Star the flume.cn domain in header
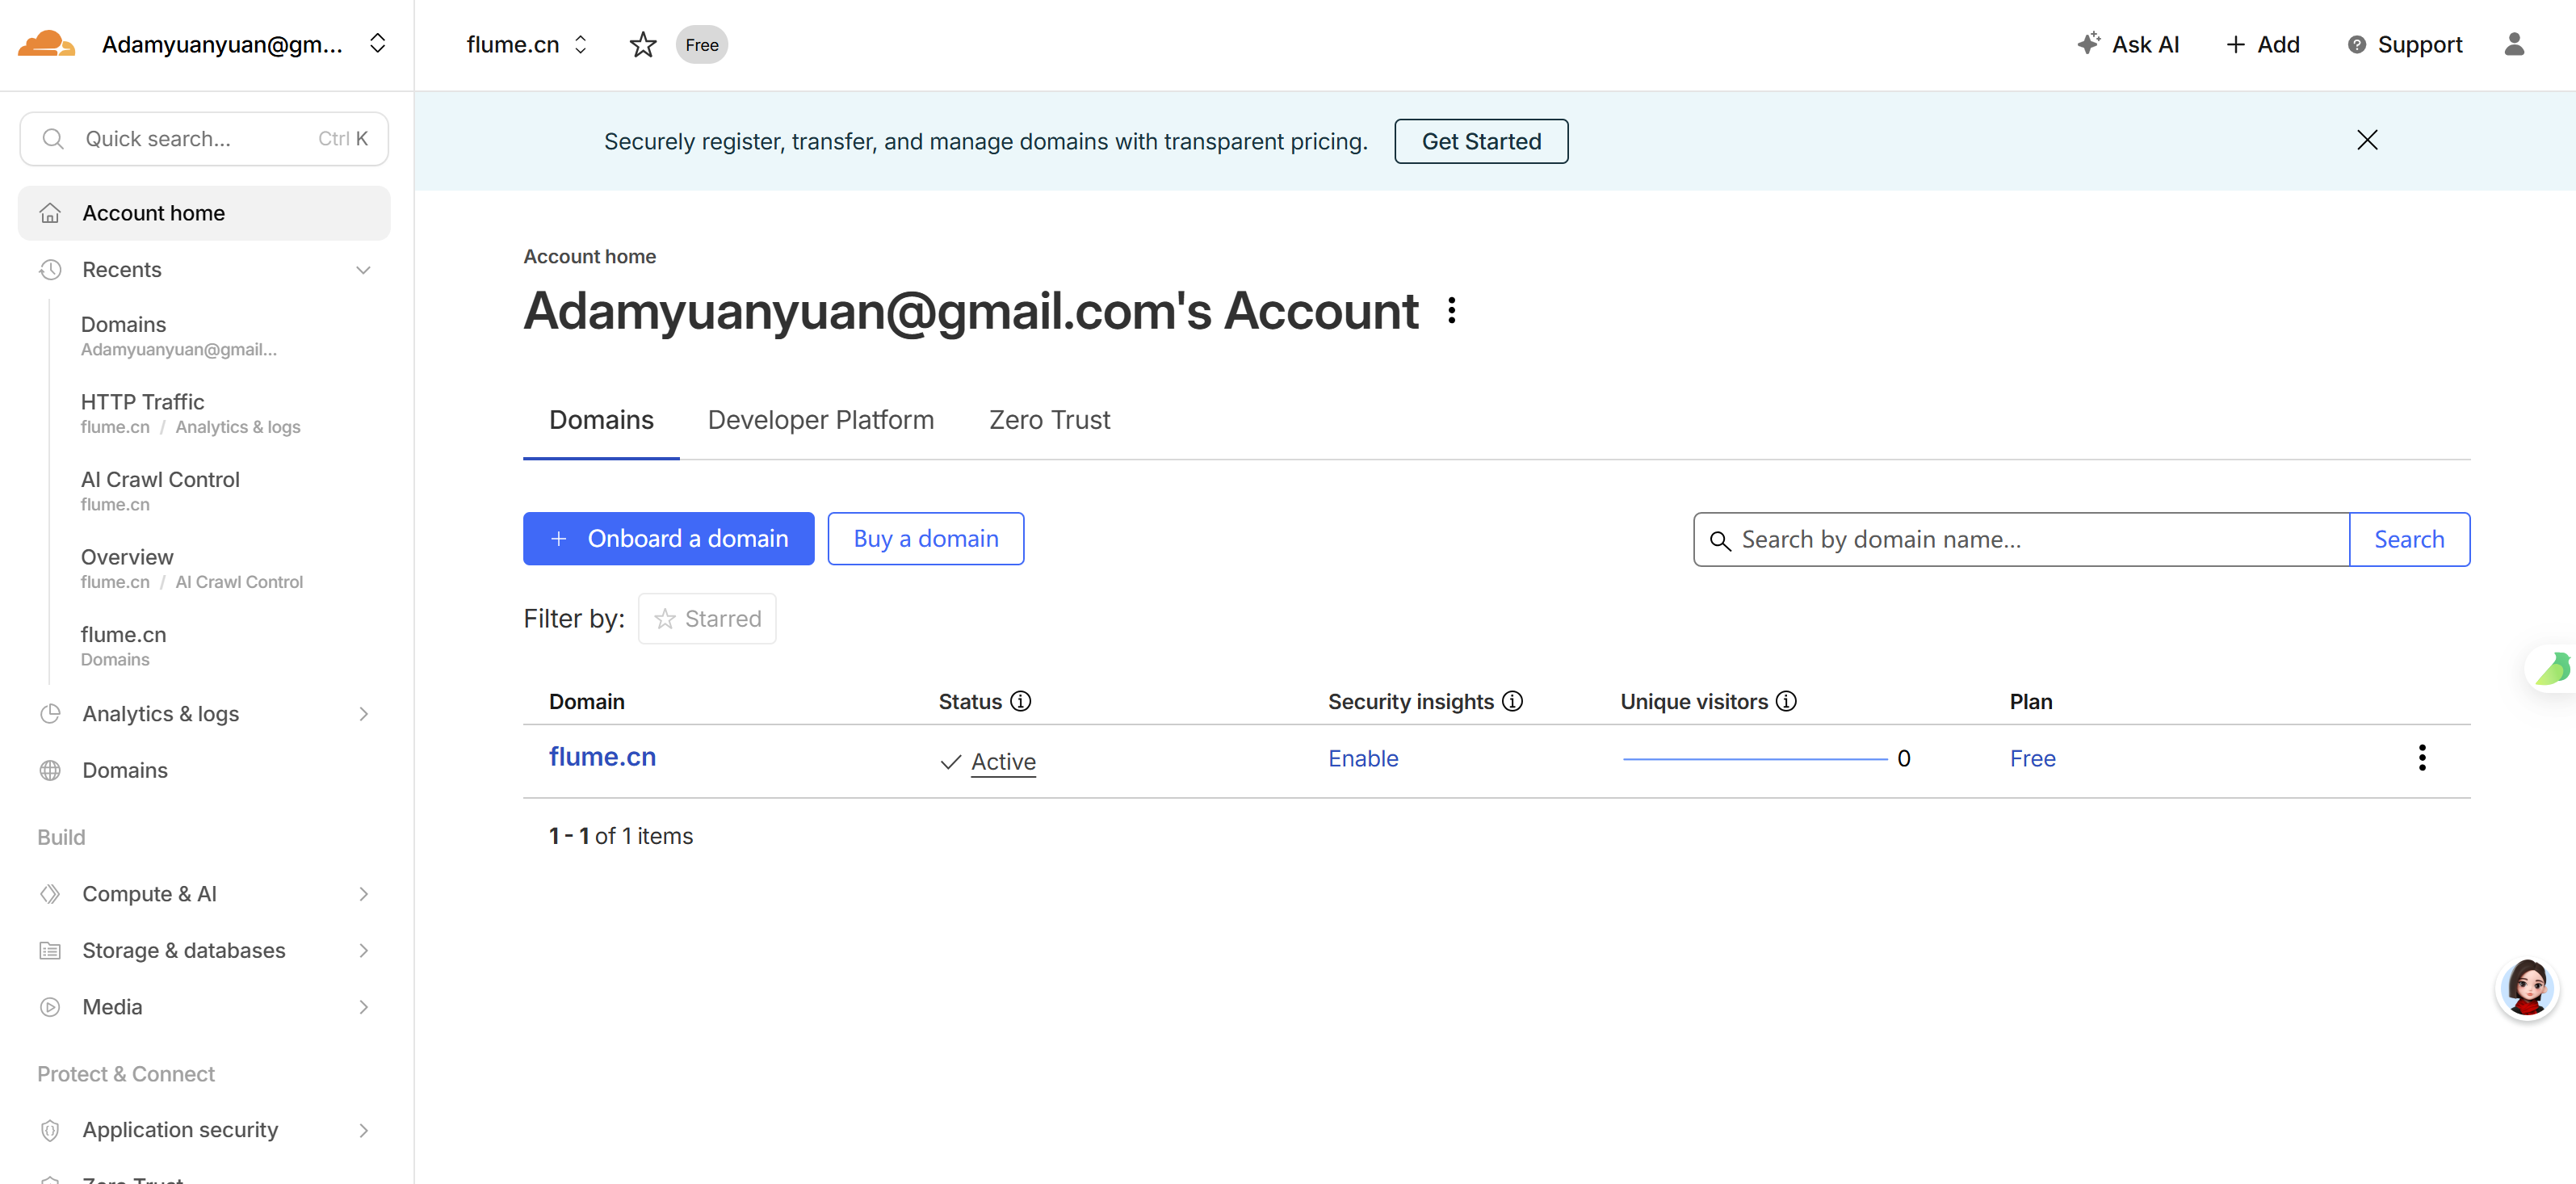2576x1184 pixels. [x=642, y=45]
